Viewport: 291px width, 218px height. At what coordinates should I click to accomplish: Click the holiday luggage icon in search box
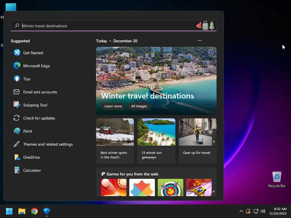pyautogui.click(x=205, y=25)
